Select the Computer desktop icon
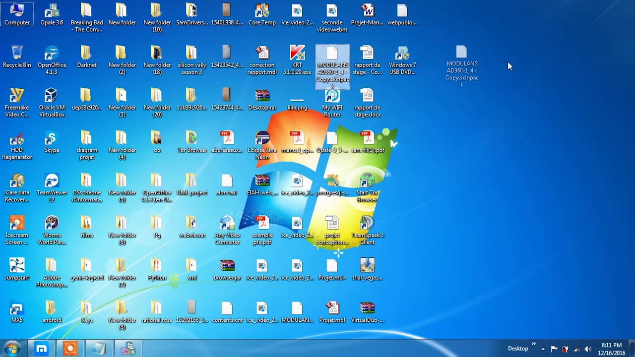The width and height of the screenshot is (635, 357). [17, 14]
